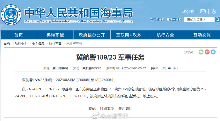Open 首页 in the main navigation bar

(x=19, y=35)
